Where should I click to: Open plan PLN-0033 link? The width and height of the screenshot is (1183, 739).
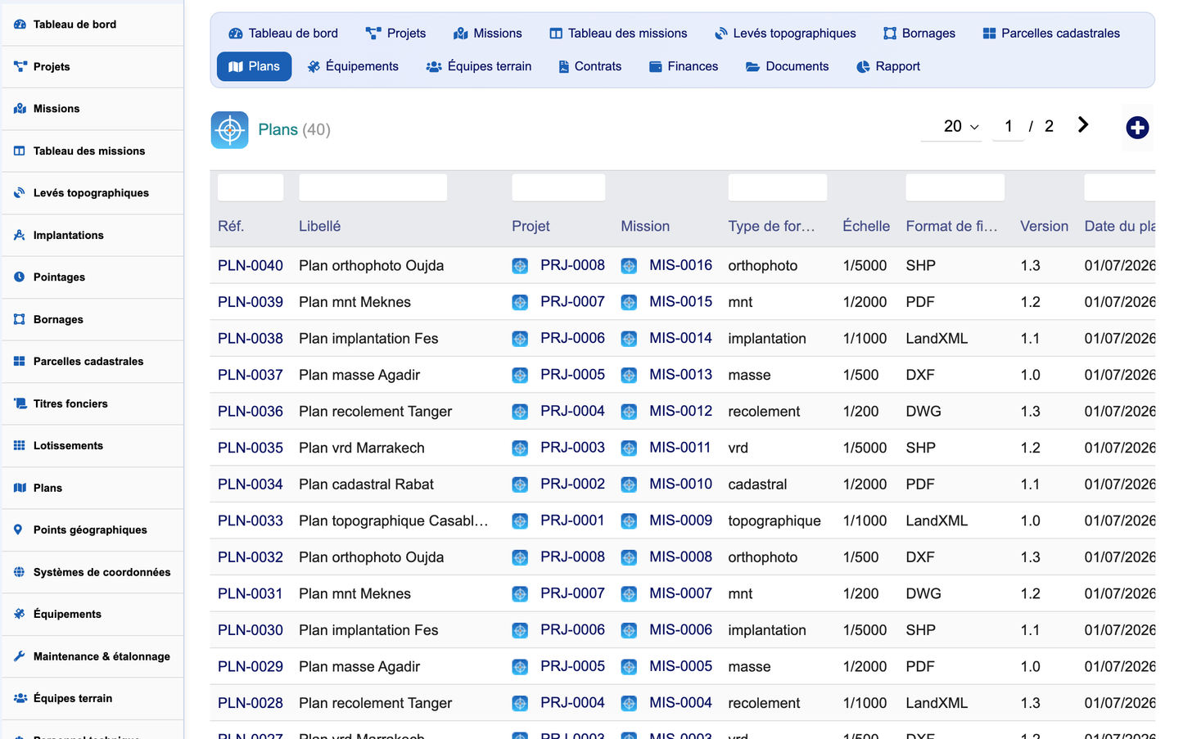coord(251,521)
